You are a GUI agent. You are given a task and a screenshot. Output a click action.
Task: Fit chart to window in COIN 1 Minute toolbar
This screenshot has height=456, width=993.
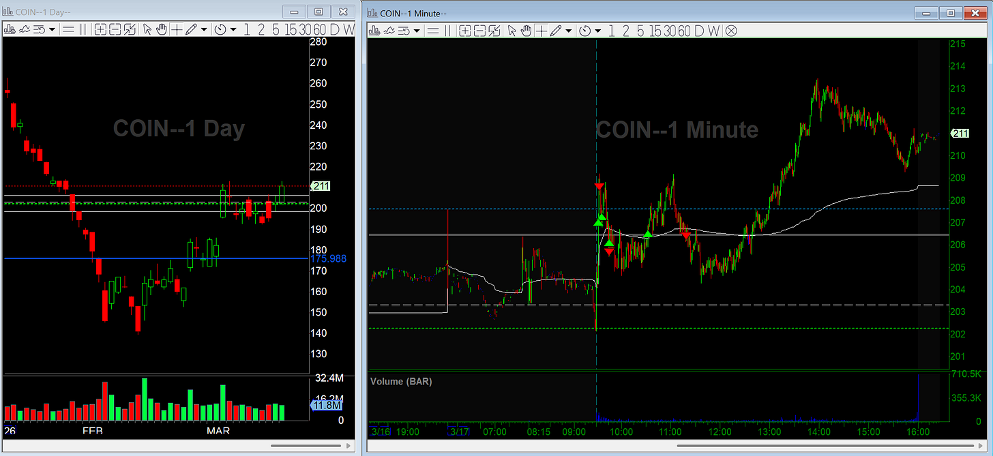pyautogui.click(x=494, y=31)
